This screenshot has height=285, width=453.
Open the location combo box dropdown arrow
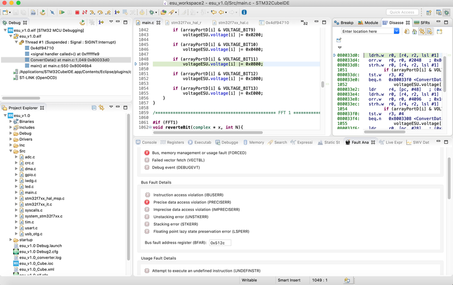coord(397,31)
